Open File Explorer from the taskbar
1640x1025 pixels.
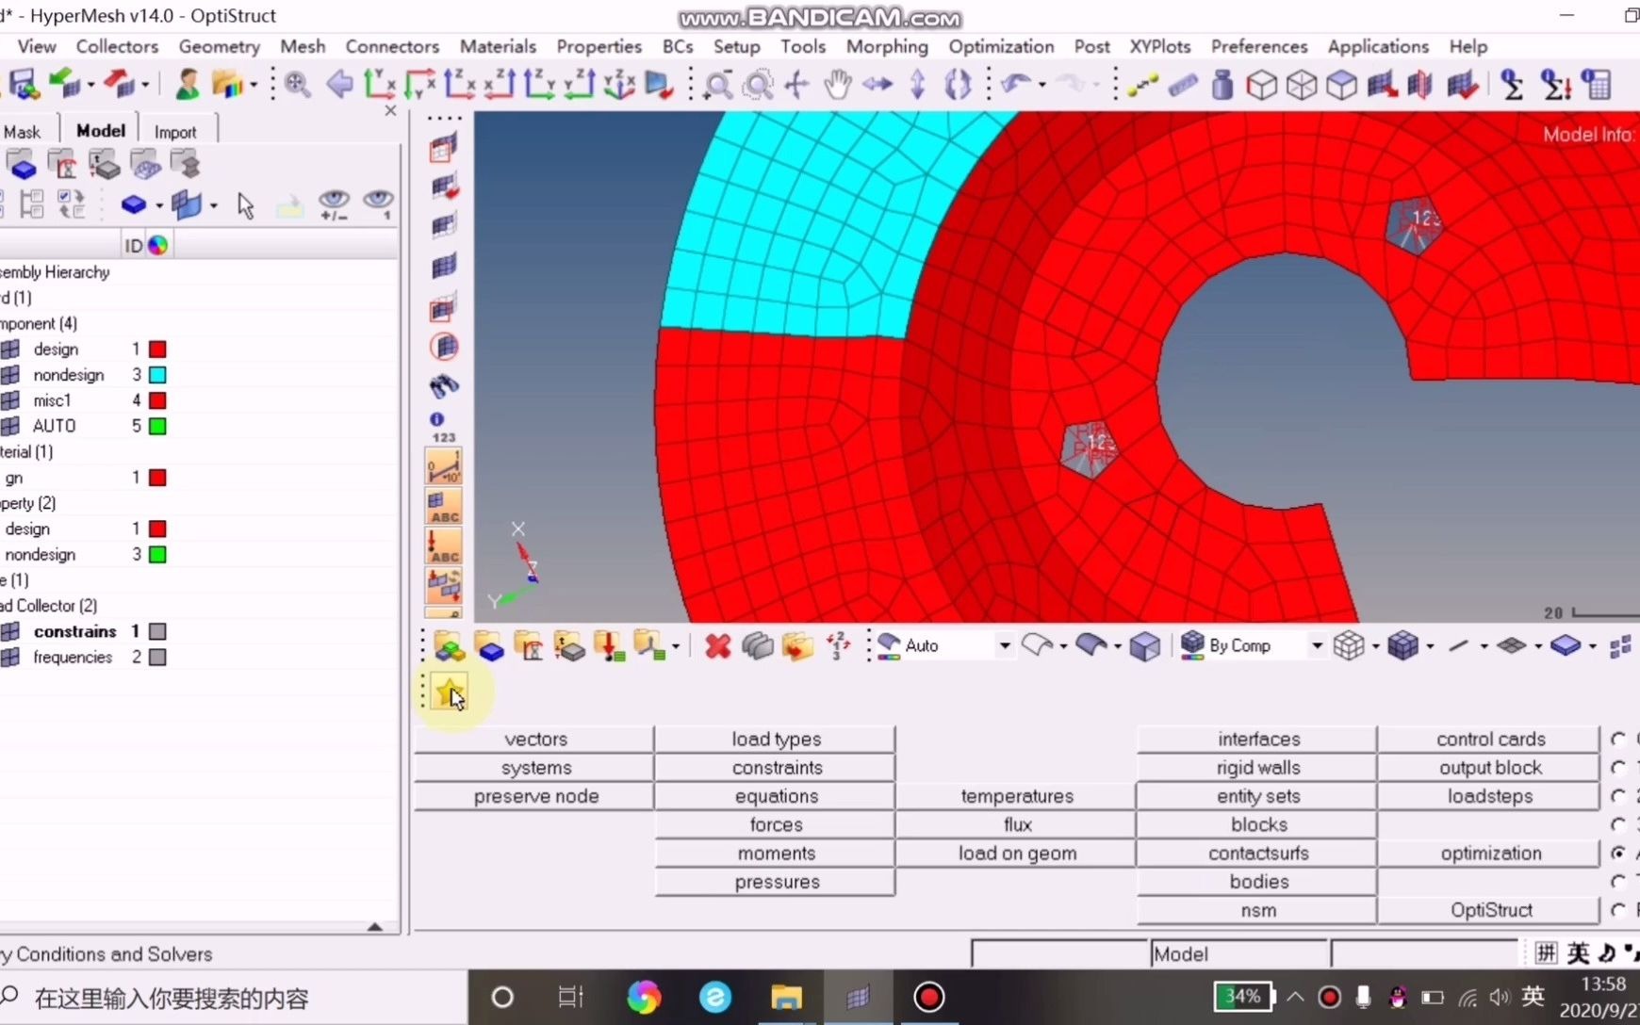tap(785, 997)
